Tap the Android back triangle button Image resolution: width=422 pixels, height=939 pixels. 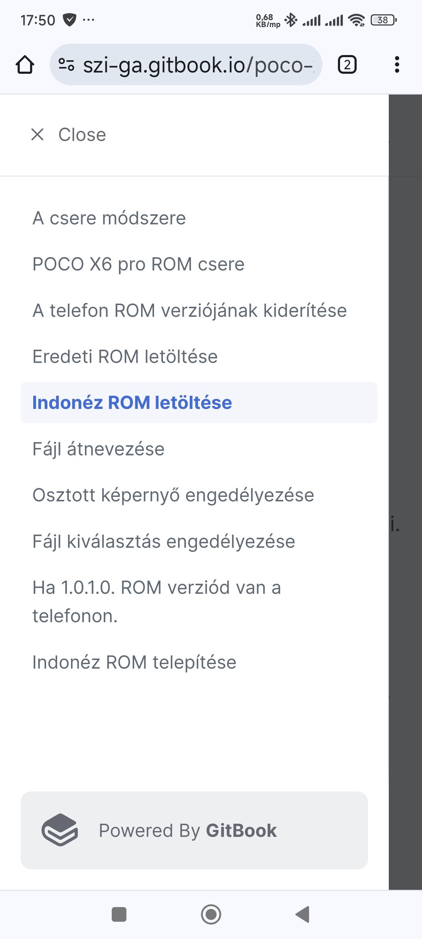(303, 915)
